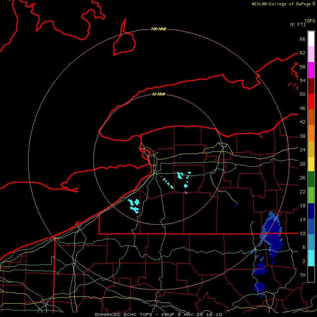Viewport: 317px width, 317px height.
Task: Click the dark orange legend swatch
Action: (x=311, y=117)
